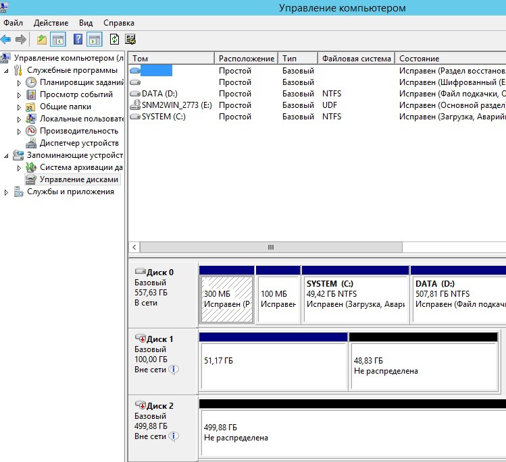Screen dimensions: 506x462
Task: Select the 499,88 ГБ unallocated space on Диск 2
Action: 353,433
